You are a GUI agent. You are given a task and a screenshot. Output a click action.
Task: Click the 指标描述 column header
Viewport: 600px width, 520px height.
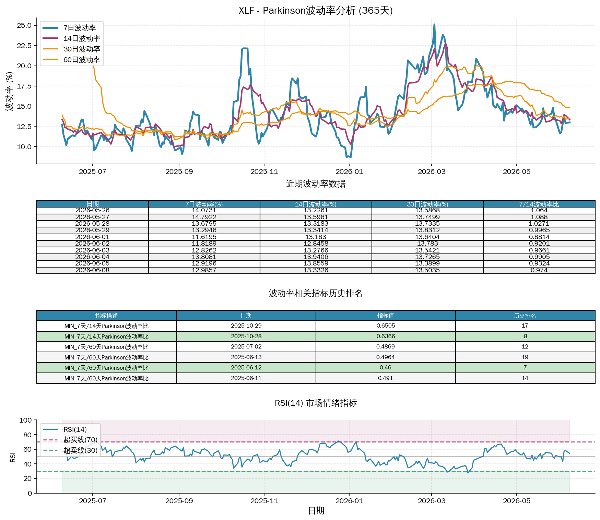106,316
